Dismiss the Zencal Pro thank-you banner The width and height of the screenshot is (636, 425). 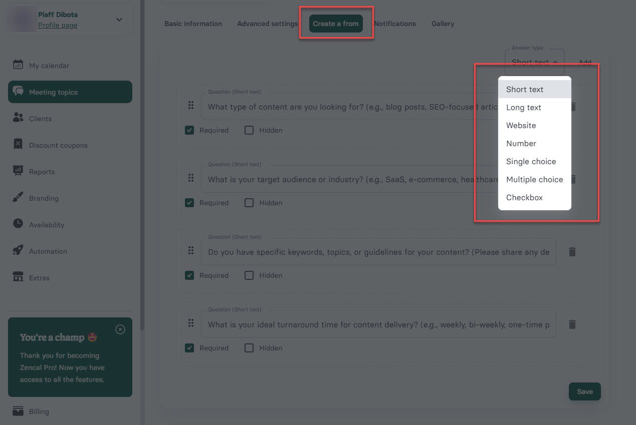click(x=120, y=329)
